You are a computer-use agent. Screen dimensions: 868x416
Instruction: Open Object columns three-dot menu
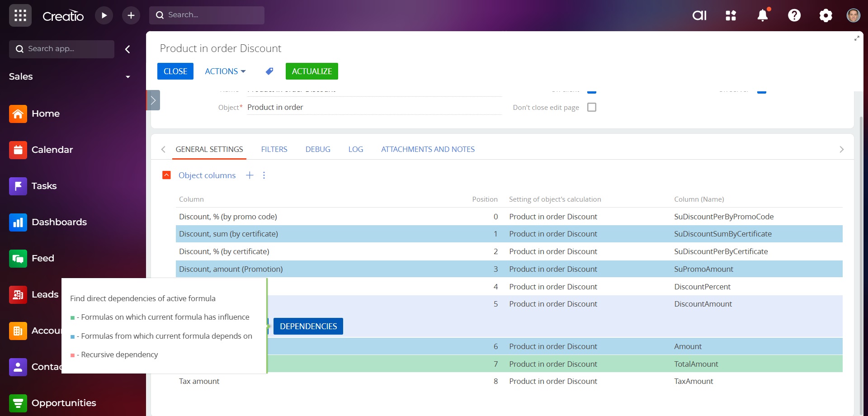(x=264, y=175)
